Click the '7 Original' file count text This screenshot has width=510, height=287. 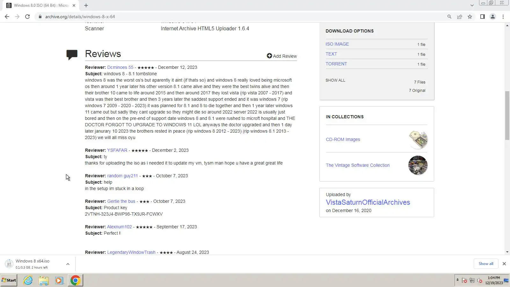417,91
